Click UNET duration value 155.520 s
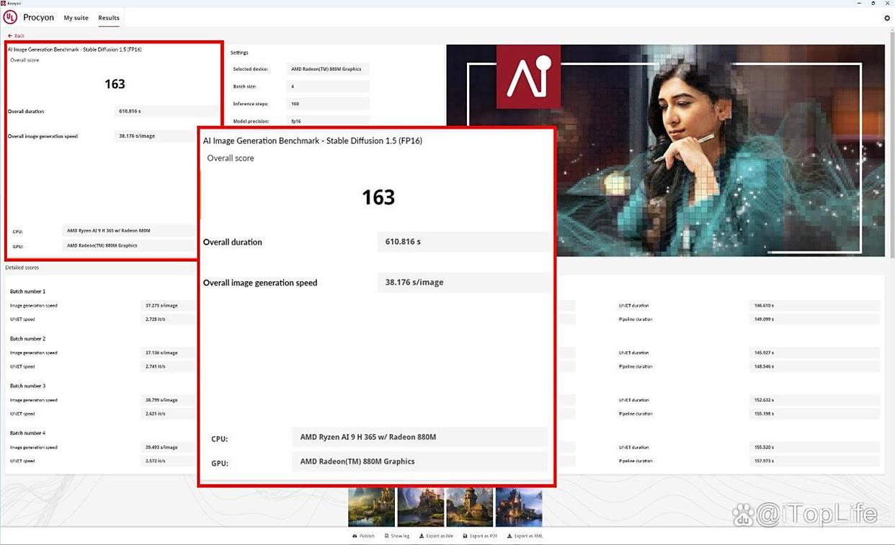 point(814,448)
